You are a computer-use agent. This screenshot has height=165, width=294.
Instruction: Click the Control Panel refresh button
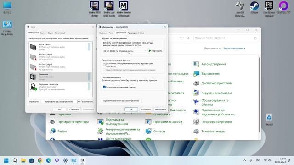tap(188, 38)
